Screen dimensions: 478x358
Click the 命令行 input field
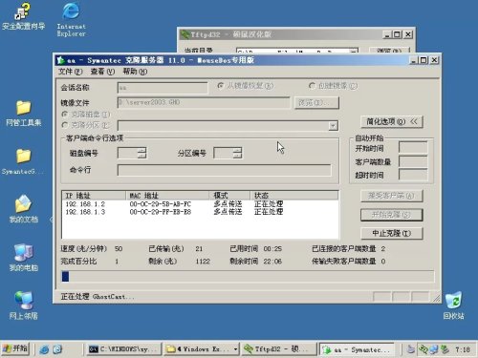coord(225,170)
